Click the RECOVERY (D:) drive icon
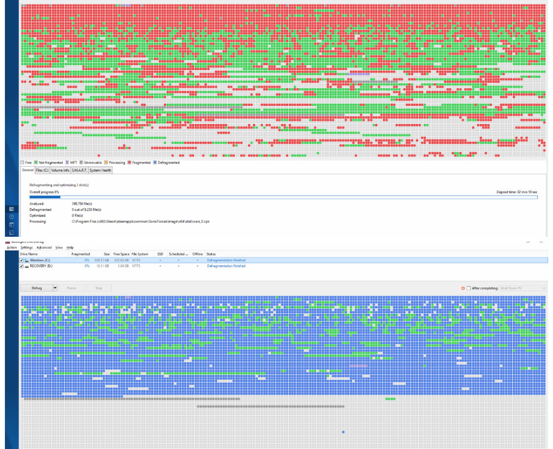553x449 pixels. [26, 266]
